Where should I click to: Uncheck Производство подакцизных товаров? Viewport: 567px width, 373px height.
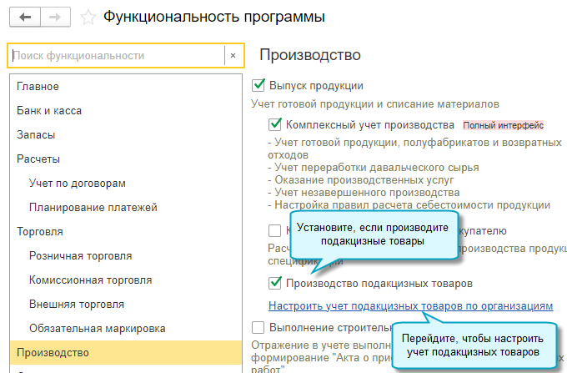pyautogui.click(x=275, y=284)
